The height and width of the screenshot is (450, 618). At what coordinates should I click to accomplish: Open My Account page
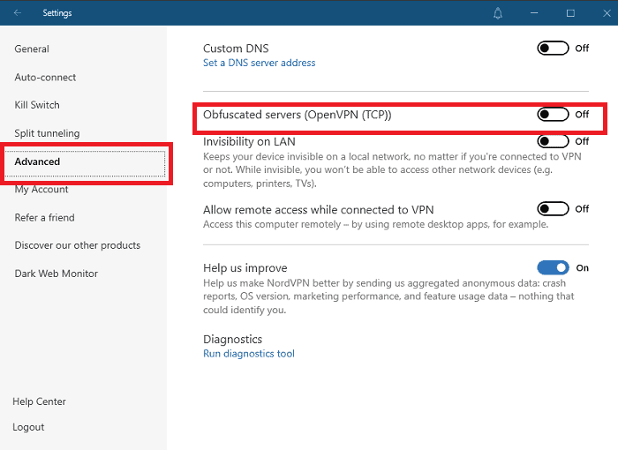tap(41, 190)
